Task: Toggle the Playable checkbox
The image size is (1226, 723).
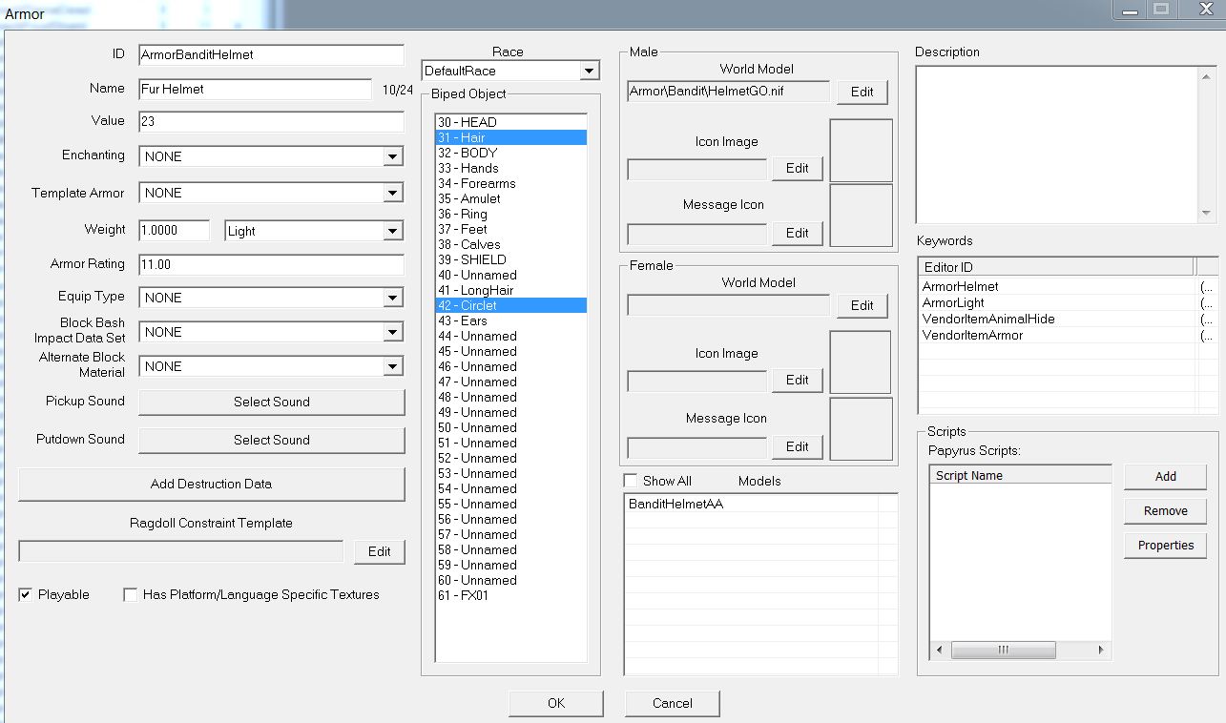Action: click(x=26, y=595)
